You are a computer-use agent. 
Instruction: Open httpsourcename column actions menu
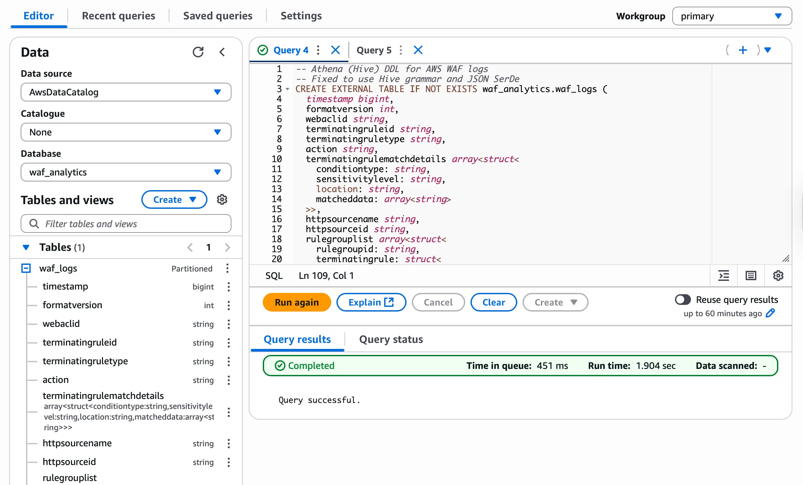click(x=229, y=444)
